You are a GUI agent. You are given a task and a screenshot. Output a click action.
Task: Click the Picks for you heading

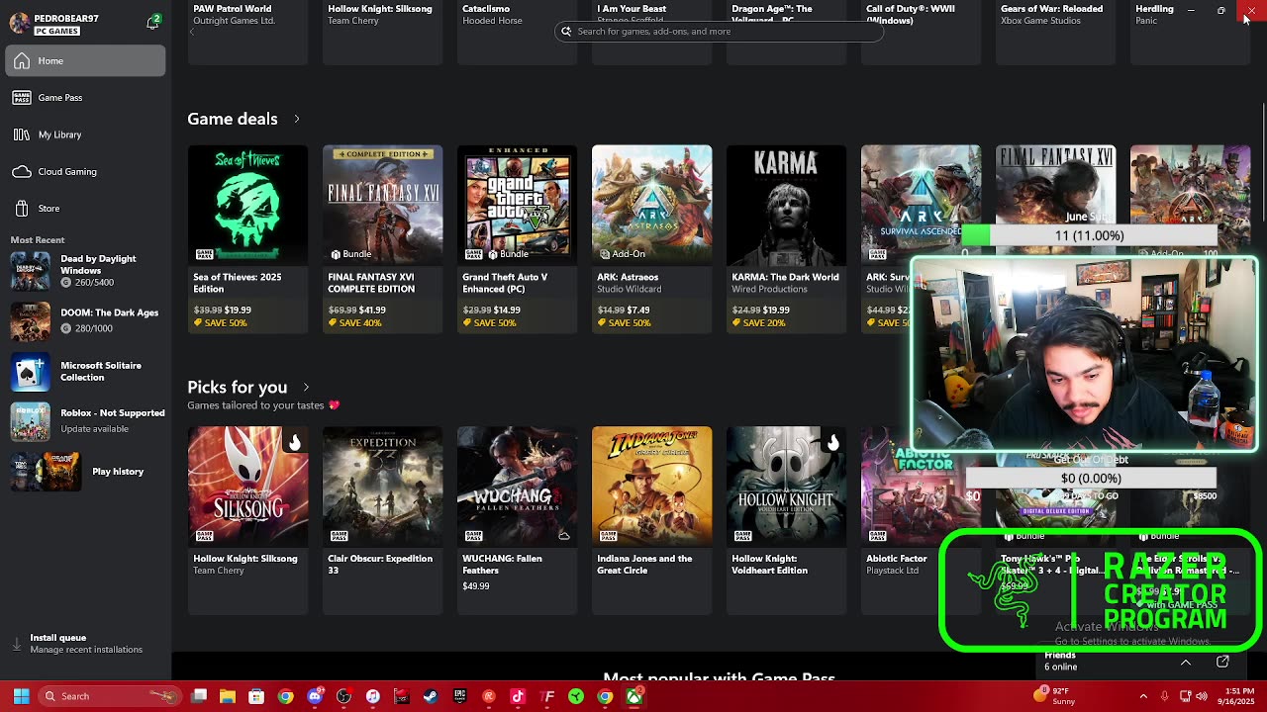pyautogui.click(x=238, y=387)
